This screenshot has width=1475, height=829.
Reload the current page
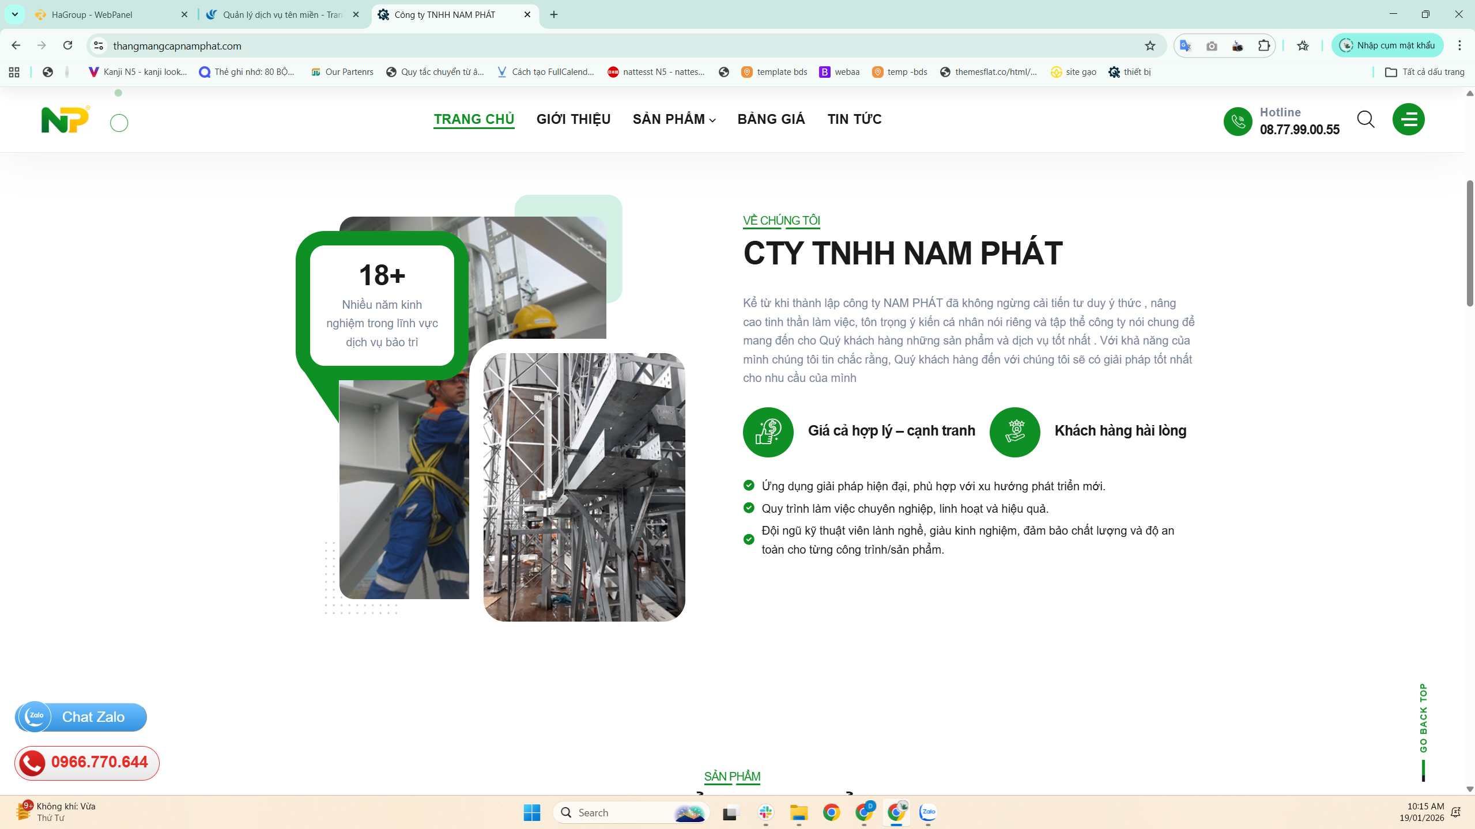[x=67, y=46]
